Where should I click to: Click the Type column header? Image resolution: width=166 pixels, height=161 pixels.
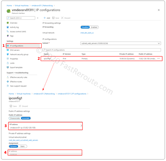(84, 54)
